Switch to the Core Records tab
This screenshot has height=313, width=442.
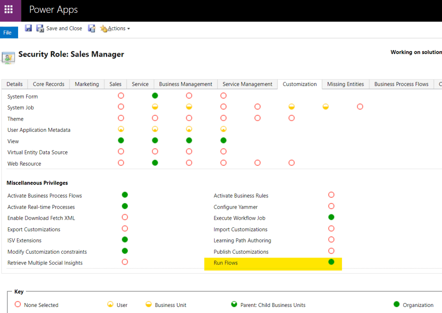tap(48, 84)
